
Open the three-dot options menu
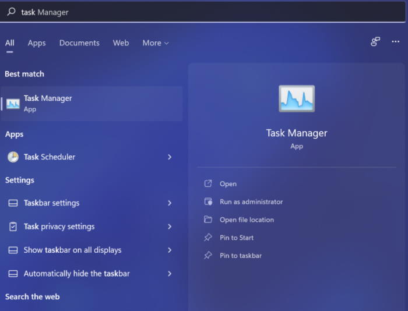396,41
